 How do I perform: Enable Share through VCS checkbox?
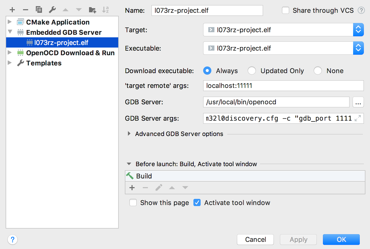tap(286, 10)
